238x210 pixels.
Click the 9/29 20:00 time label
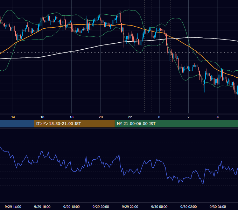tap(101, 206)
